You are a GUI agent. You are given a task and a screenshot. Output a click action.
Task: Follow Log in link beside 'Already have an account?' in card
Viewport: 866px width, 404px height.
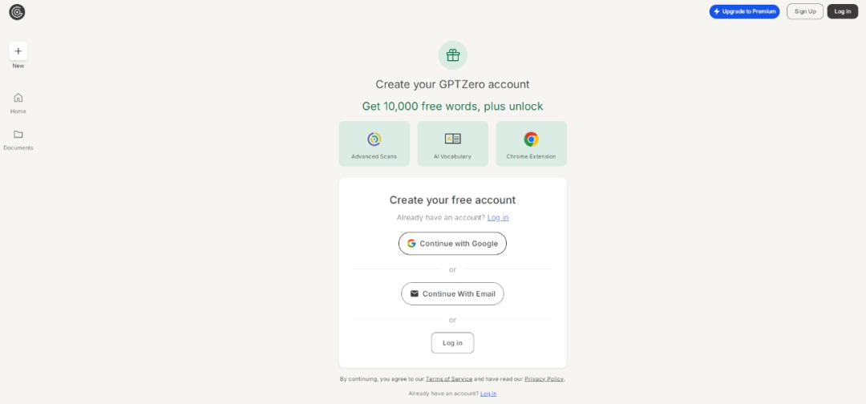coord(498,217)
